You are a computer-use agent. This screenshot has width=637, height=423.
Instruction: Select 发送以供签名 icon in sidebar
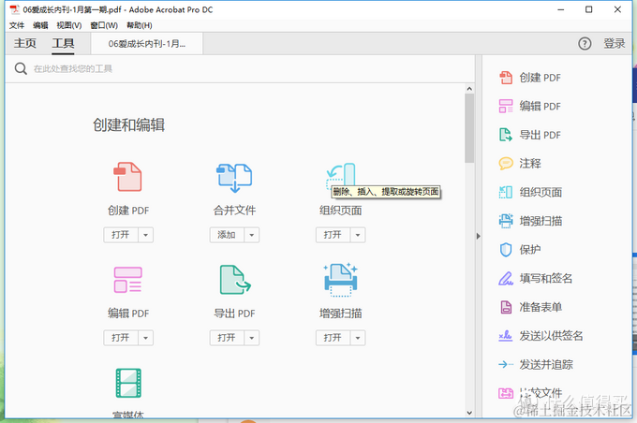pos(506,336)
